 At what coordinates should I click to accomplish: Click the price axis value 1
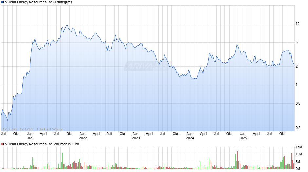click(x=297, y=85)
